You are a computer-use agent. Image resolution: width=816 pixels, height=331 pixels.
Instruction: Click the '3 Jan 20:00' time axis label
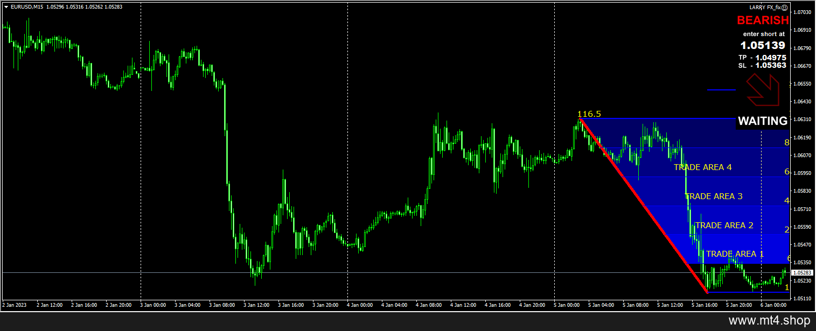pyautogui.click(x=326, y=305)
